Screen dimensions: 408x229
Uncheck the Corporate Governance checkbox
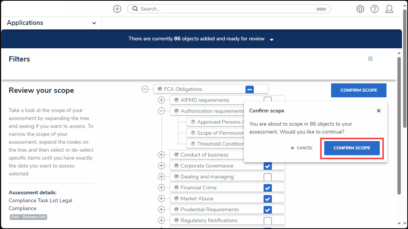tap(268, 166)
